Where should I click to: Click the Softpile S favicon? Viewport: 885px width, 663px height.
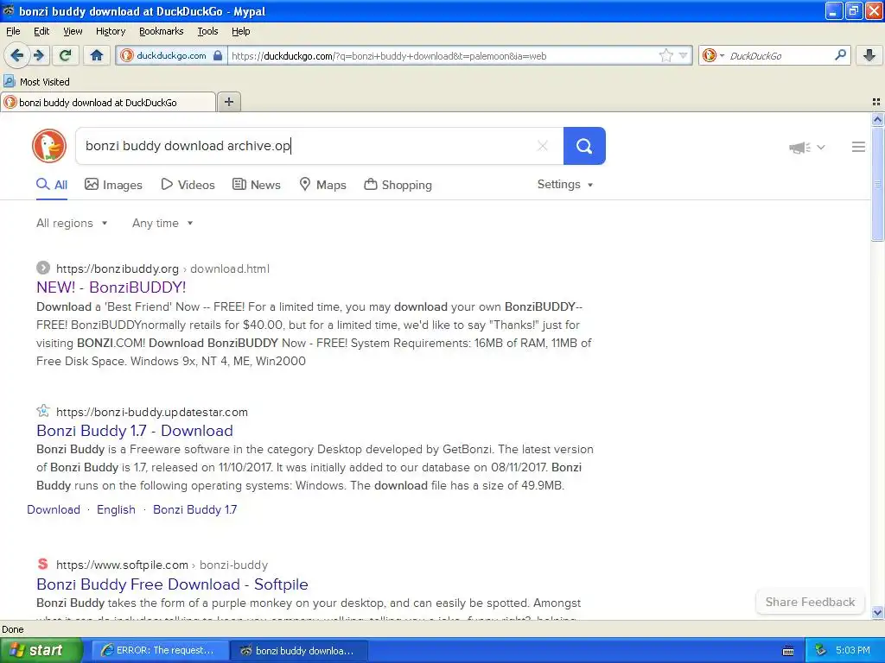[43, 564]
